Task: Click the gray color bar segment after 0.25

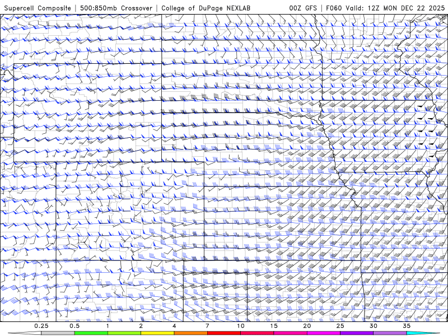Action: 58,333
